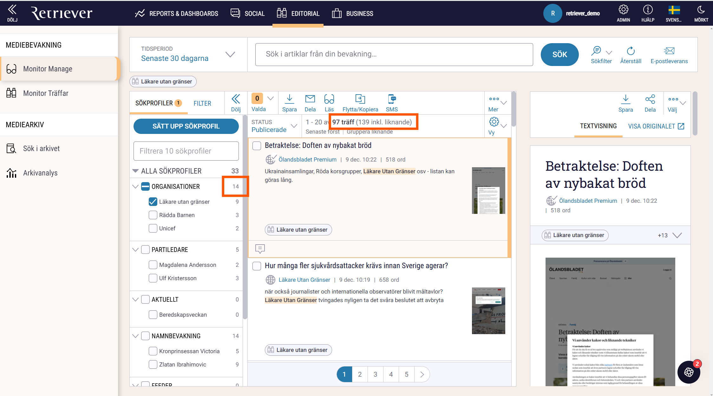Click Gruppera liknande sort option
This screenshot has width=713, height=396.
(x=370, y=132)
